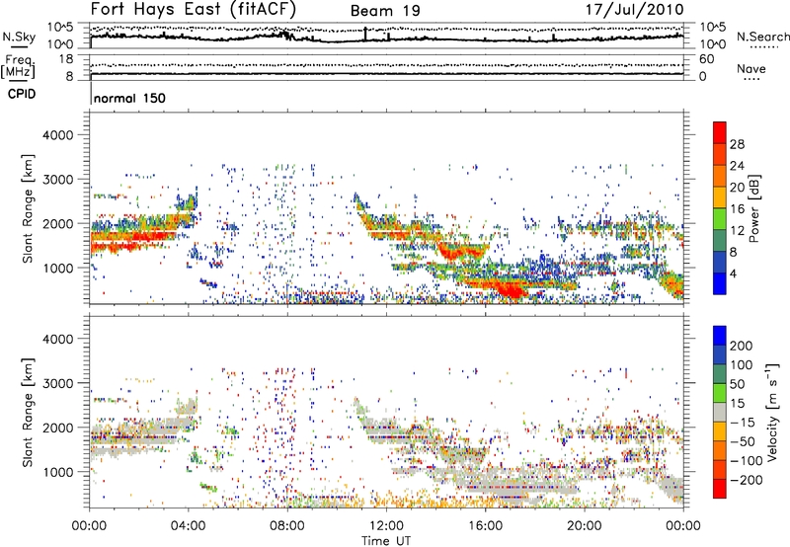The width and height of the screenshot is (790, 547).
Task: Click the date '17/Jul/2010'
Action: click(x=634, y=10)
